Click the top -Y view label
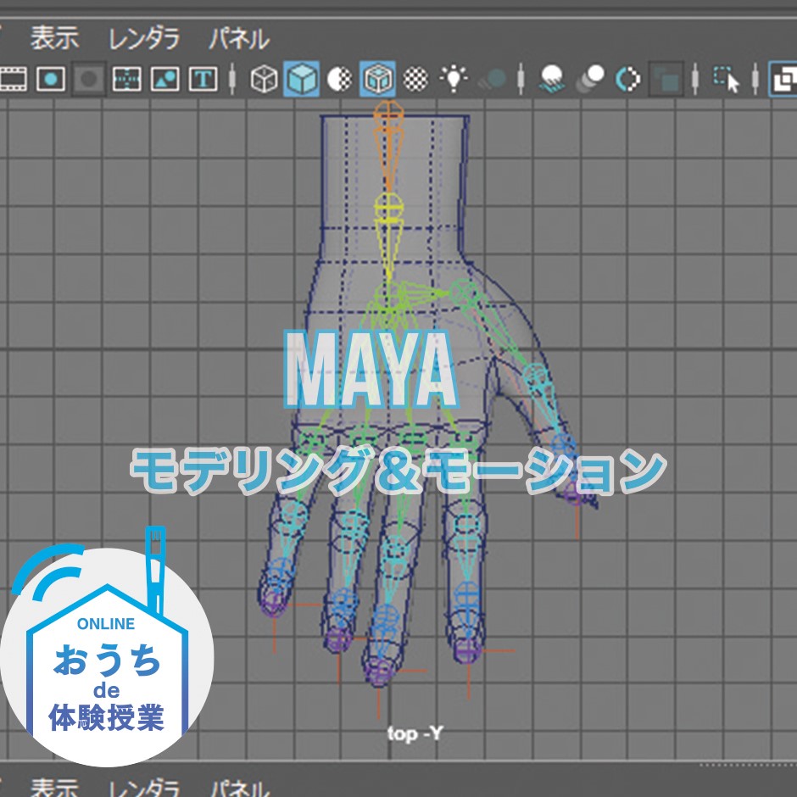 415,733
